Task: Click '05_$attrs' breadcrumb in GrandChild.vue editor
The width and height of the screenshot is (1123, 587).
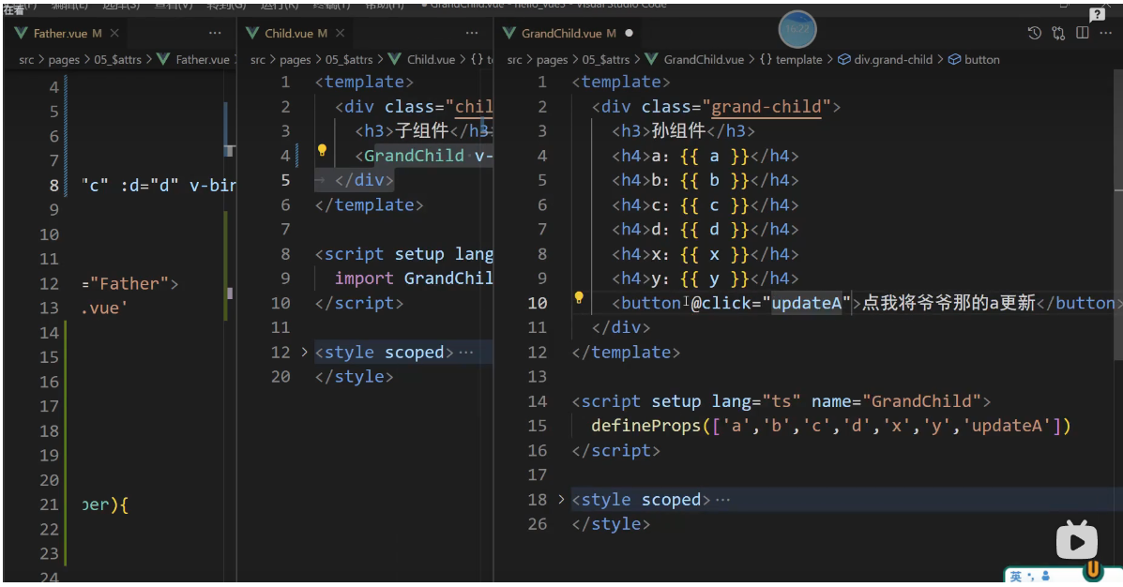Action: click(x=606, y=60)
